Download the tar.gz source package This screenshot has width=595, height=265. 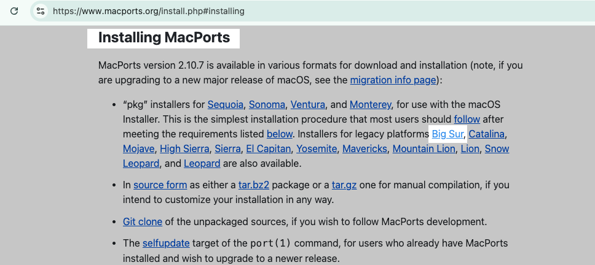(344, 185)
